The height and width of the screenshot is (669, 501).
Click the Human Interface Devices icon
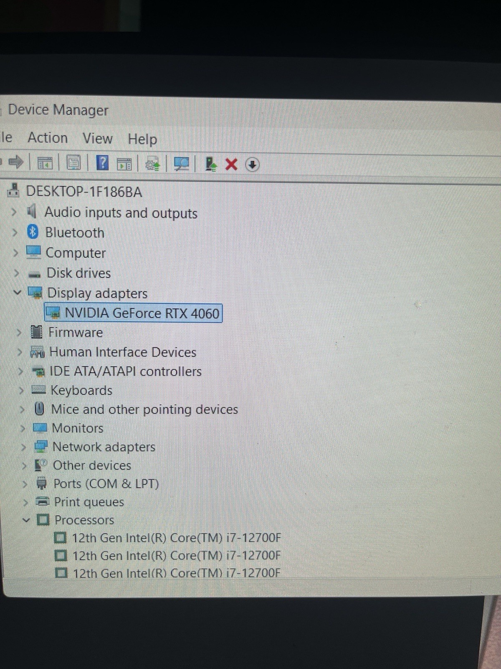point(37,352)
